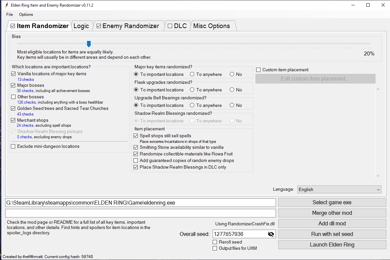The width and height of the screenshot is (390, 260).
Task: Enable the DLC tab checkbox
Action: tap(170, 26)
